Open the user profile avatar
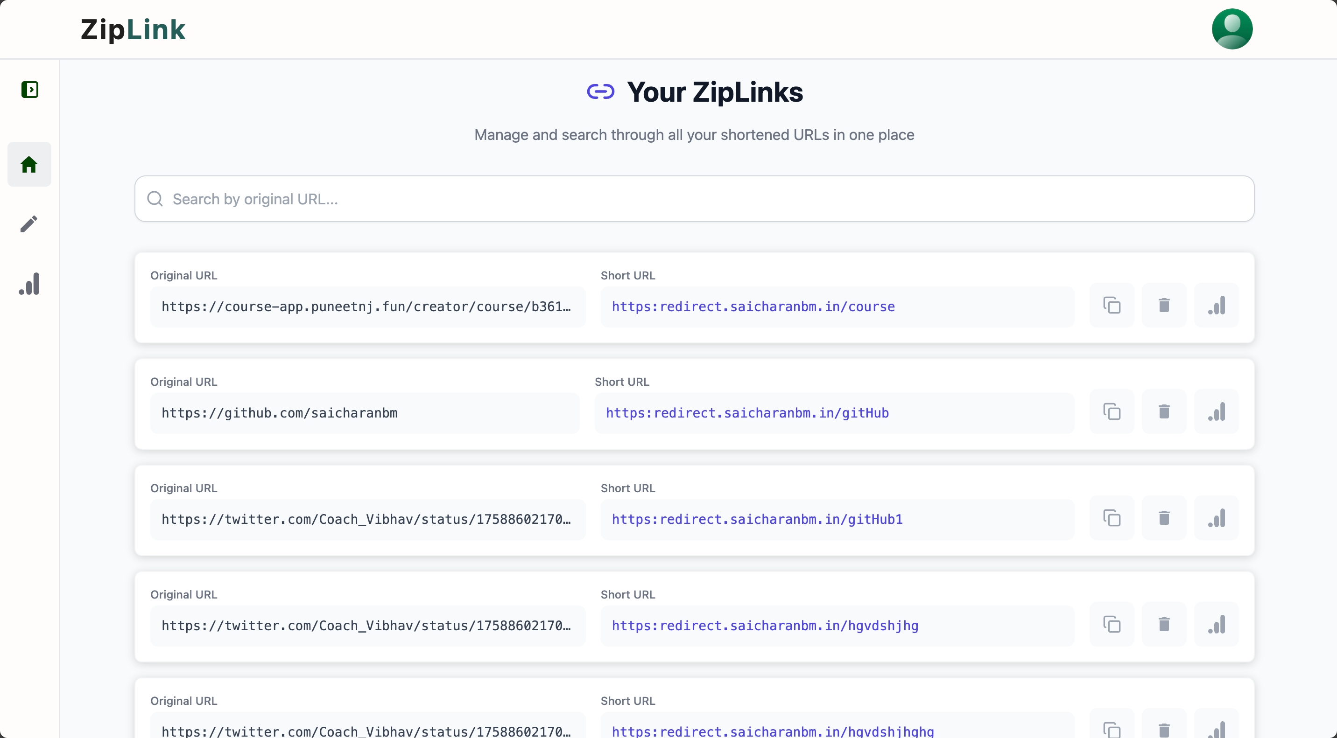The width and height of the screenshot is (1337, 738). pos(1231,29)
